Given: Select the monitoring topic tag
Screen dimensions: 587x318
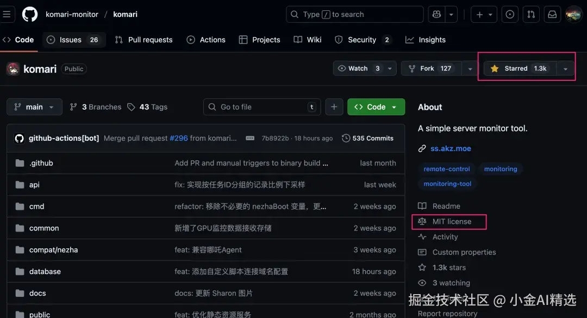Looking at the screenshot, I should click(501, 169).
